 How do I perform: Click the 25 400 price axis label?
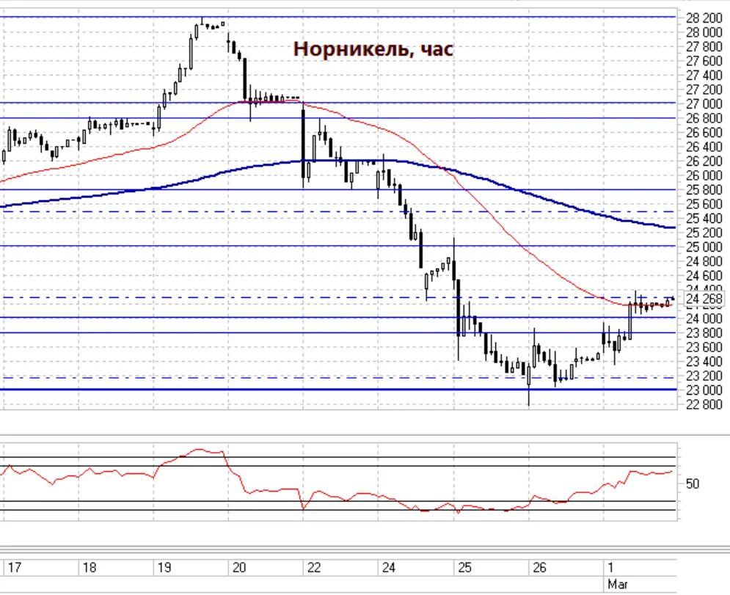[x=704, y=219]
